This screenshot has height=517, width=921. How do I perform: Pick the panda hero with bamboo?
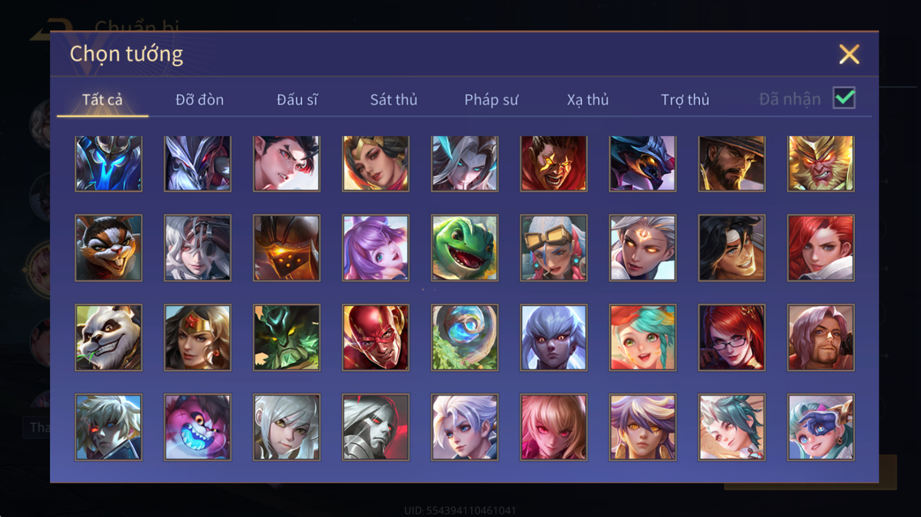[x=109, y=337]
